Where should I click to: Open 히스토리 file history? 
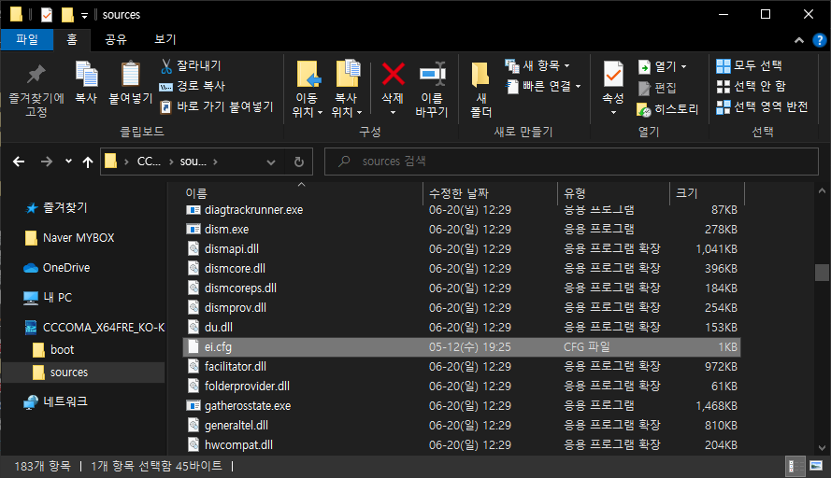(667, 109)
